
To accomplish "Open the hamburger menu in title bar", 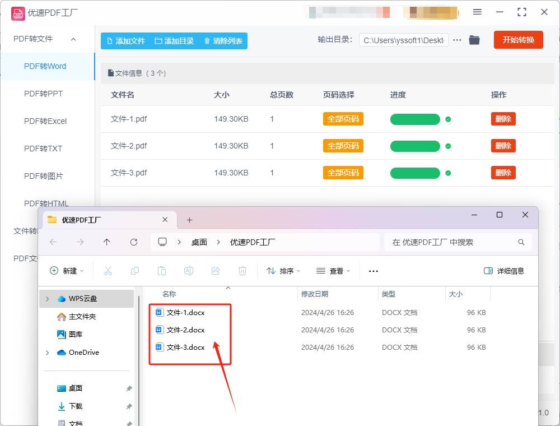I will [x=477, y=12].
